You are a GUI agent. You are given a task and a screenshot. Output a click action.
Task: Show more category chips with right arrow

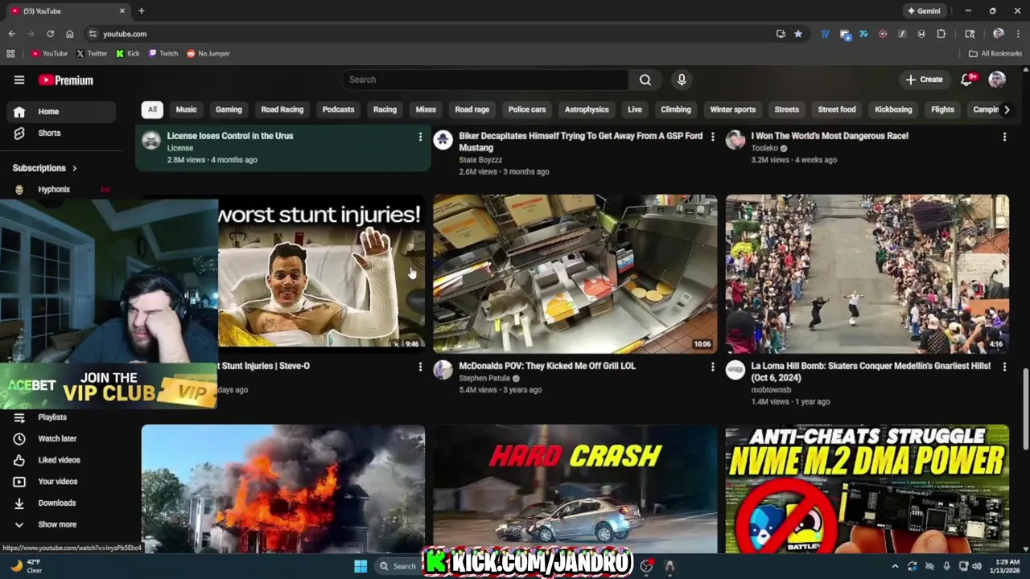1006,109
